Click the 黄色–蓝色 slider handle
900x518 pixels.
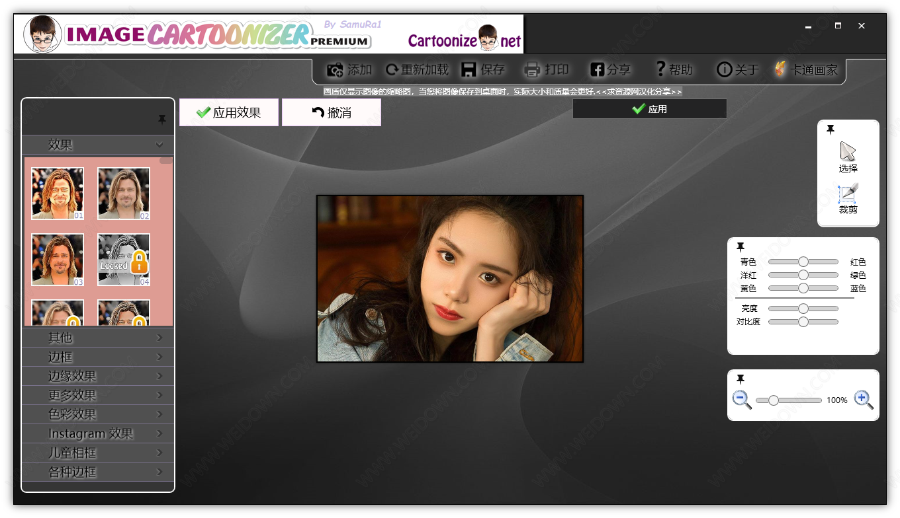803,288
